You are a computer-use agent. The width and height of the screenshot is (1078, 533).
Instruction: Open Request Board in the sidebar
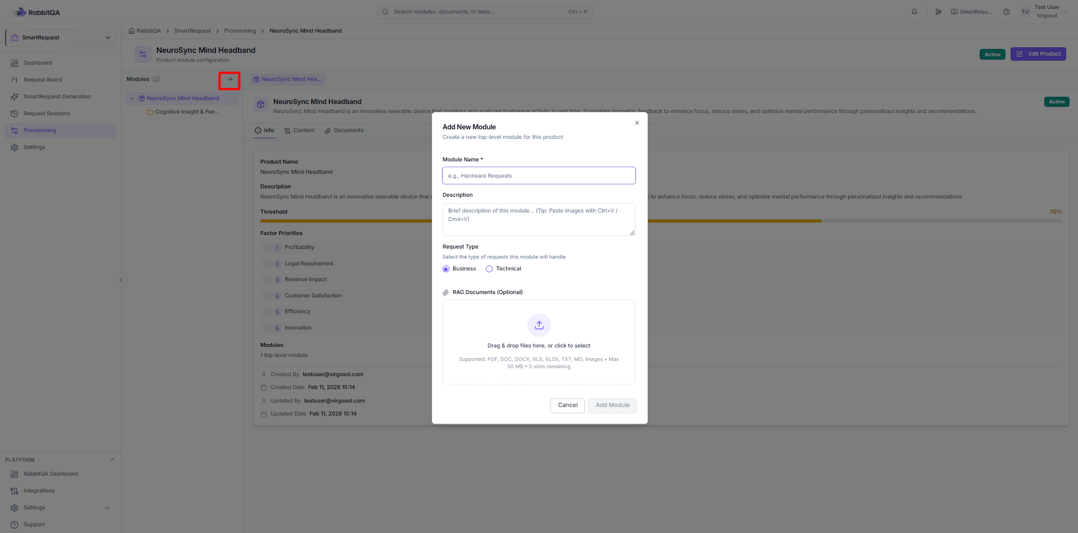[x=61, y=80]
